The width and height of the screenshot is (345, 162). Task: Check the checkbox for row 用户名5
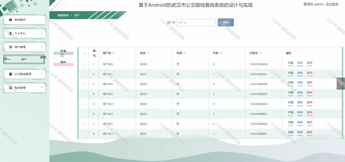[84, 94]
